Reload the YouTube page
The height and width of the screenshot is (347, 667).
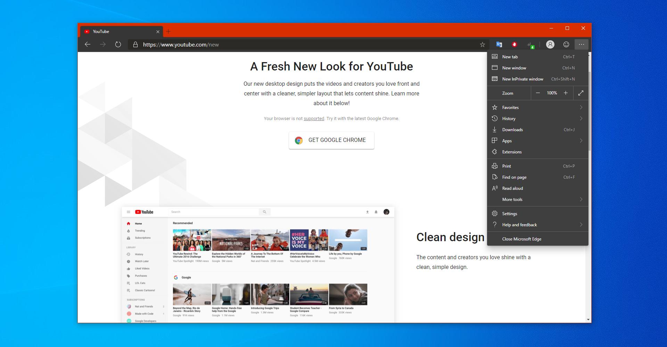[x=118, y=44]
